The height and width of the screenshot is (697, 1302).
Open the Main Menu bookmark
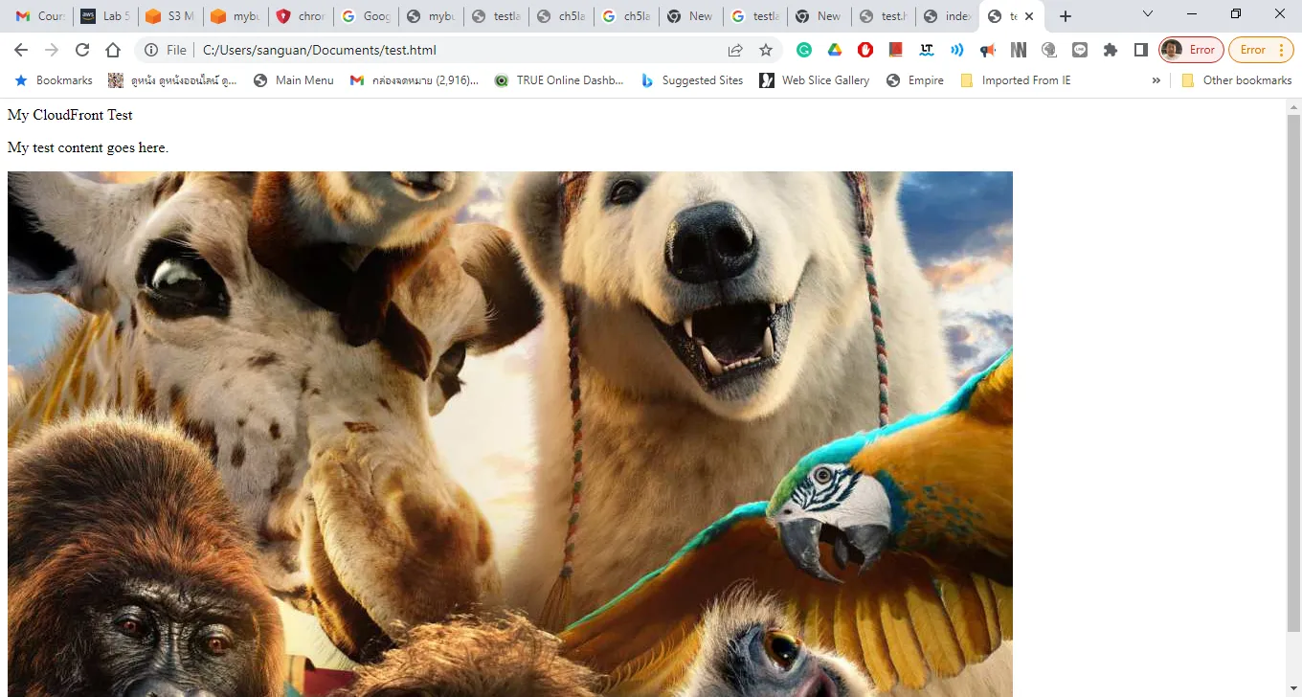(294, 80)
